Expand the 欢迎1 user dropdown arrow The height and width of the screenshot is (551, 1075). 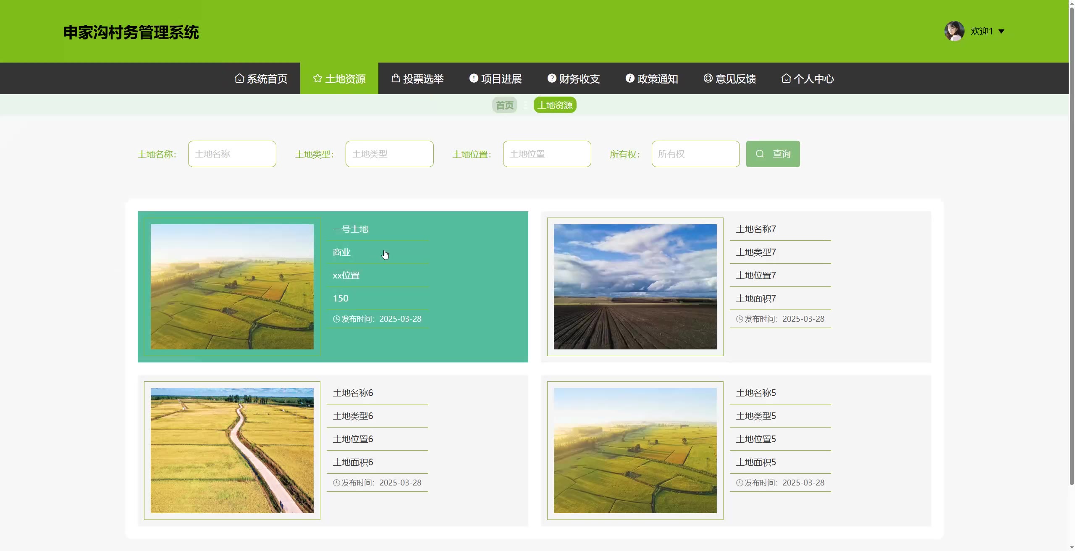coord(1002,31)
